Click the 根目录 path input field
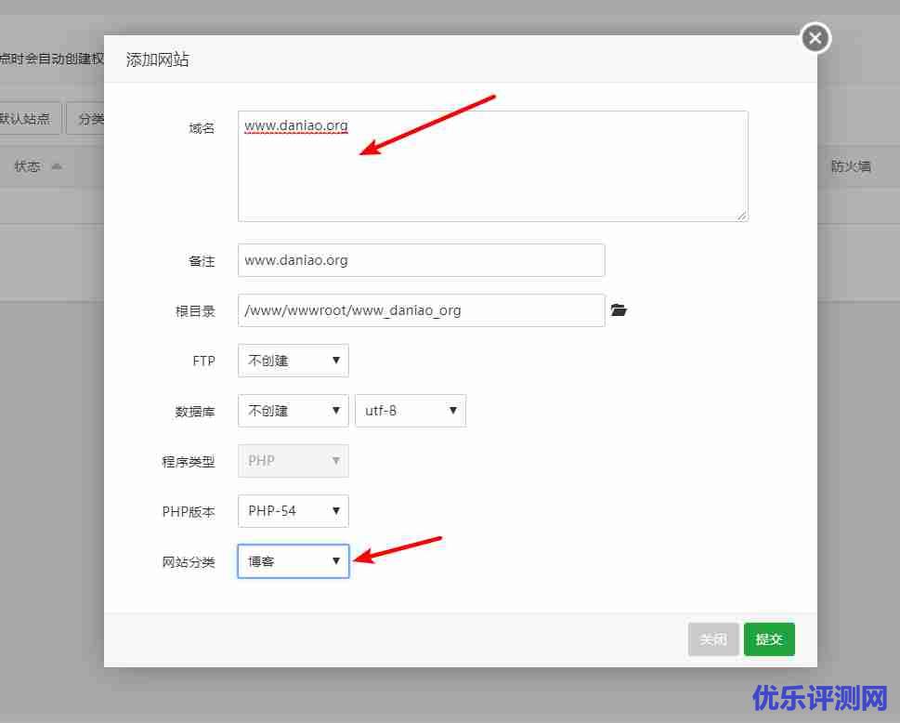This screenshot has height=723, width=900. [x=421, y=310]
